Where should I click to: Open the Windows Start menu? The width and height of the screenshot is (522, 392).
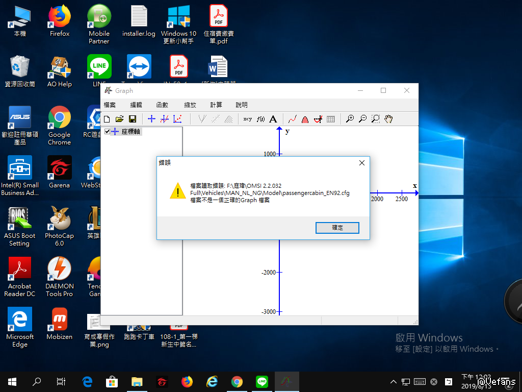coord(12,382)
